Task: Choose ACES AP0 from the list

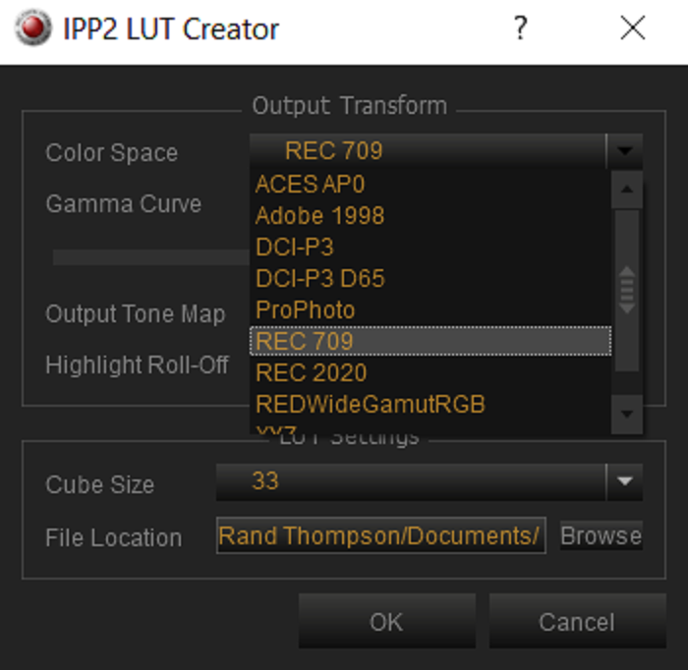Action: [430, 184]
